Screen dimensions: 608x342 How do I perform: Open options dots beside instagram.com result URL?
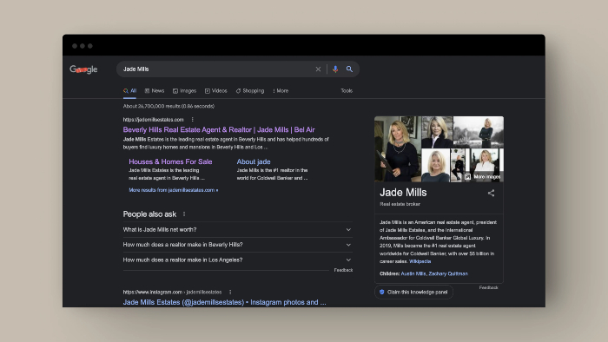tap(230, 292)
